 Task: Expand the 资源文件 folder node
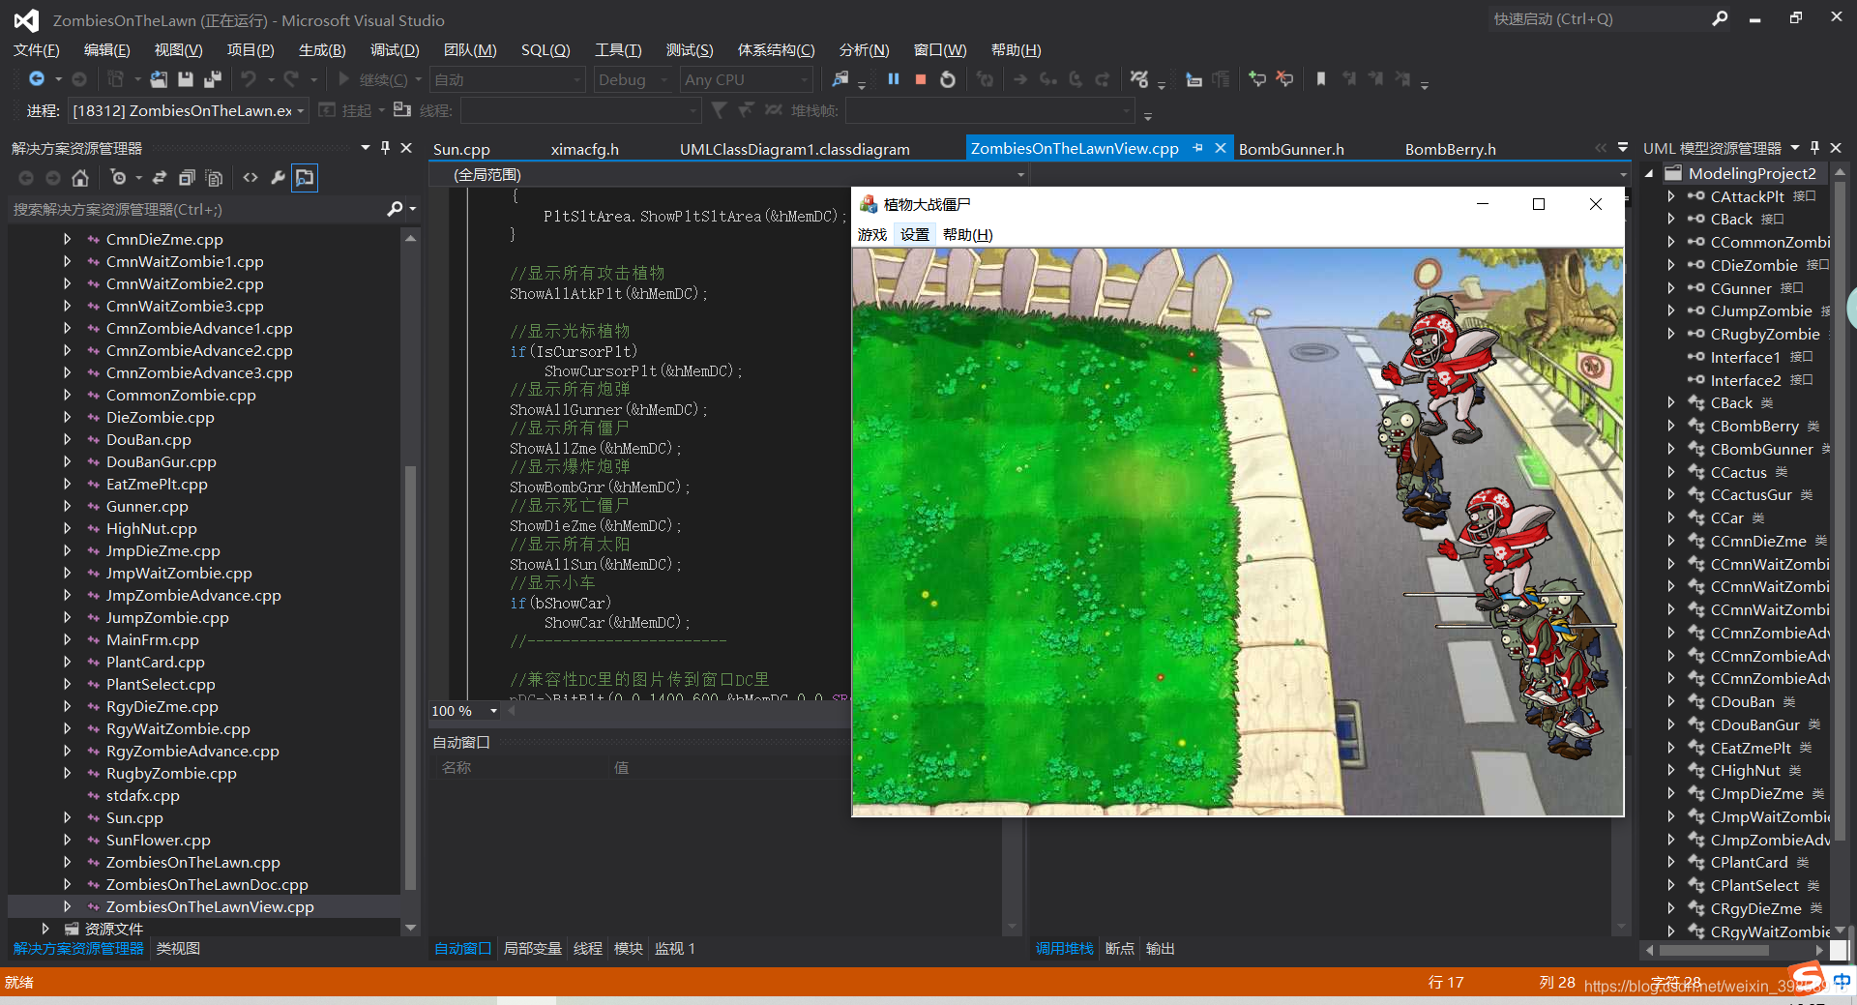[44, 929]
